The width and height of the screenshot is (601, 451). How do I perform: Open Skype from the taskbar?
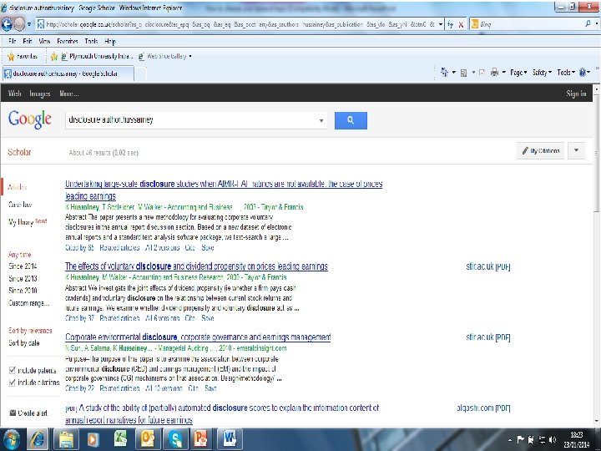pos(175,439)
